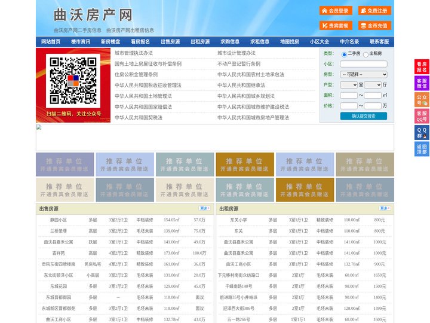Screen dimensions: 430x323
Task: Open 新房楼盘 navigation item
Action: pyautogui.click(x=110, y=42)
